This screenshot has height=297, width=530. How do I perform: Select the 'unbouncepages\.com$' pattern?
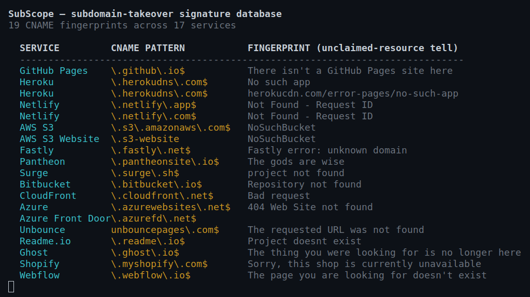pyautogui.click(x=165, y=230)
